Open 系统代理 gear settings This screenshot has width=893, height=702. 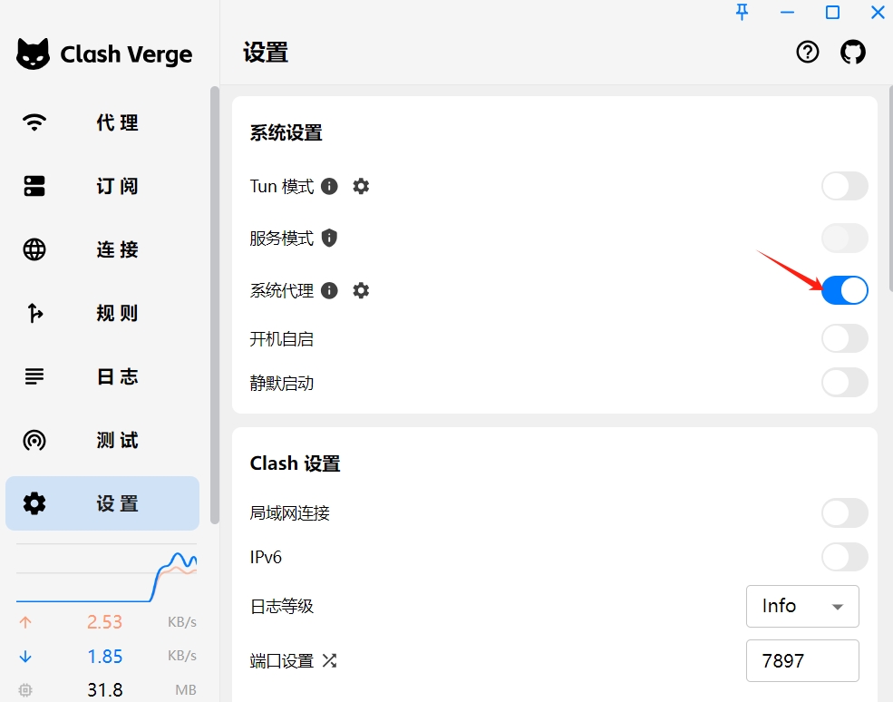pos(361,290)
